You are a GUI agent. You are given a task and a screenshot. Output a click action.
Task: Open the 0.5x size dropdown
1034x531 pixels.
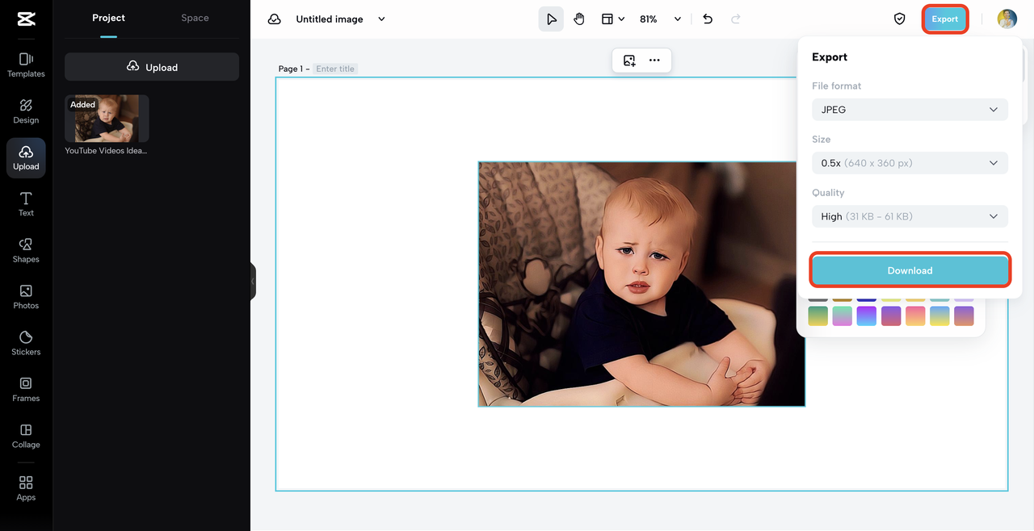910,162
